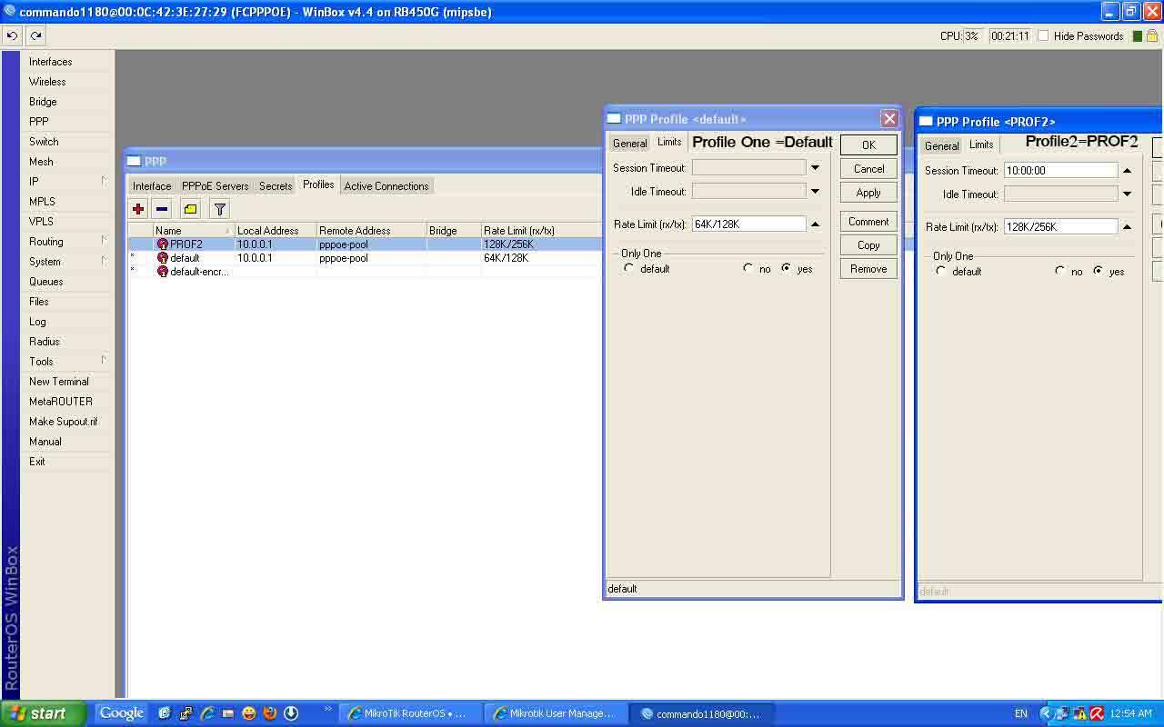
Task: Select Only One 'yes' in default profile
Action: pyautogui.click(x=787, y=268)
